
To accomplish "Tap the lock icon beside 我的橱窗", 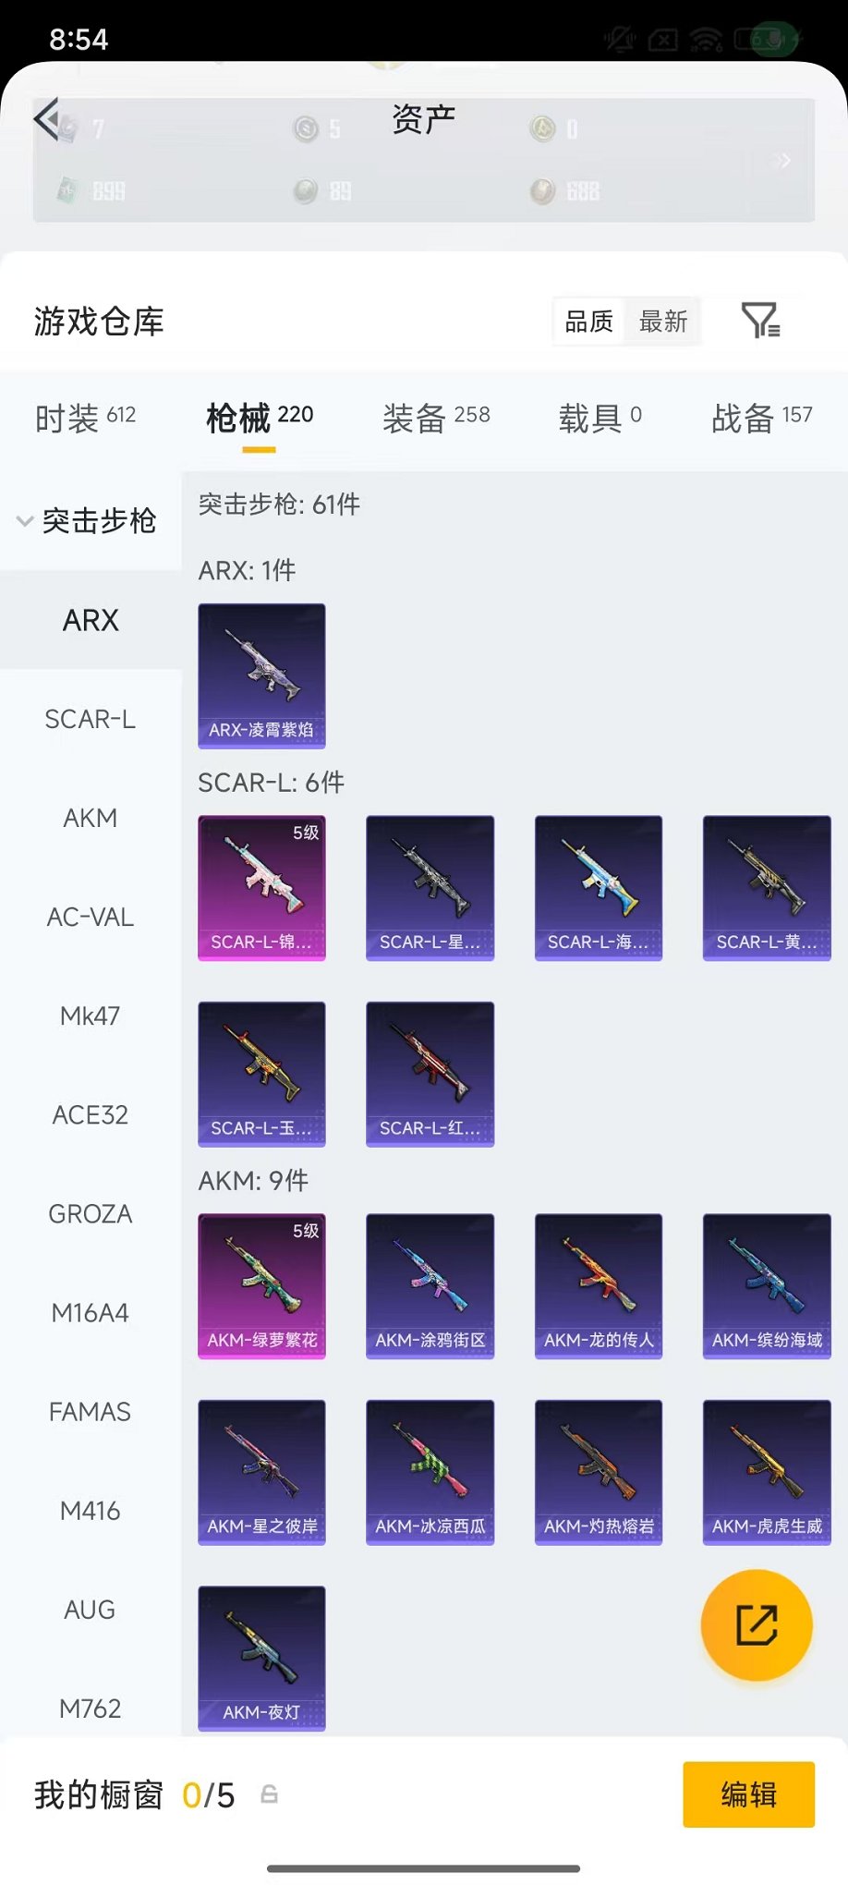I will (x=269, y=1794).
